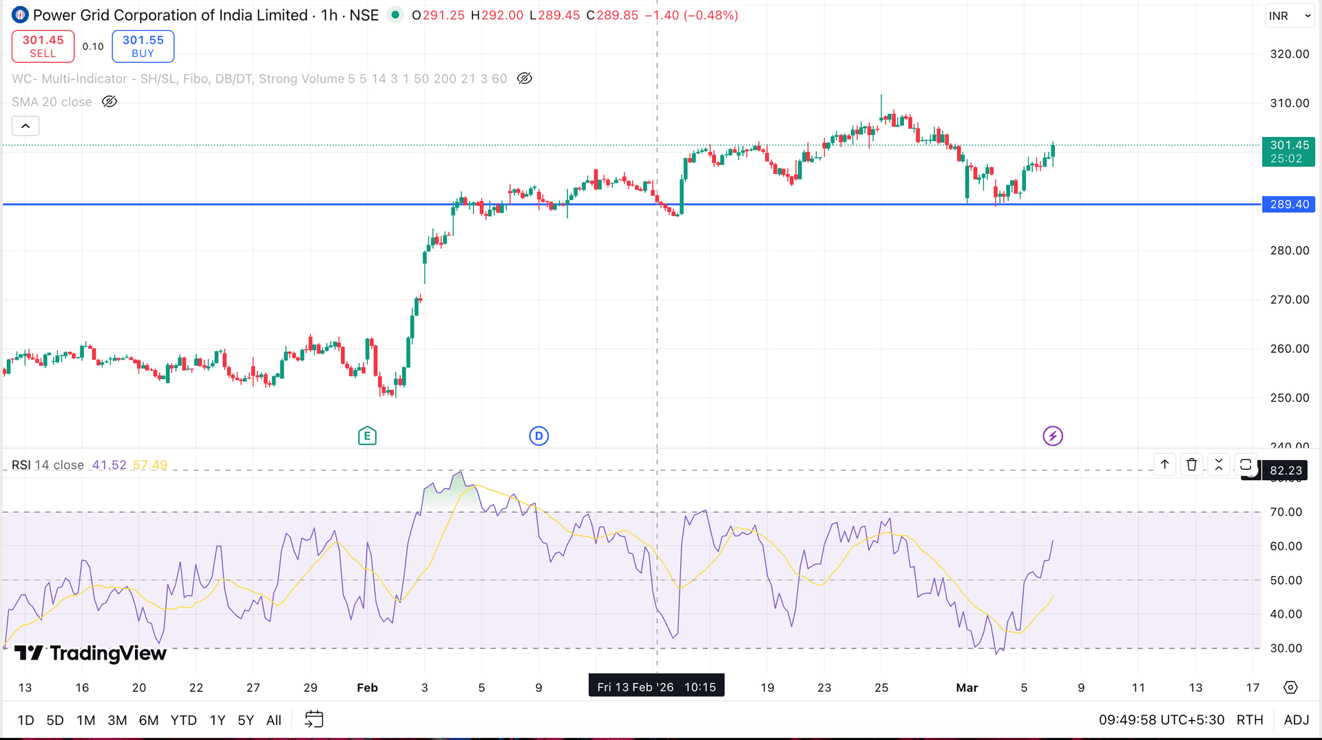Screen dimensions: 1322x740
Task: Click the Power Grid Corporation symbol logo
Action: [x=20, y=15]
